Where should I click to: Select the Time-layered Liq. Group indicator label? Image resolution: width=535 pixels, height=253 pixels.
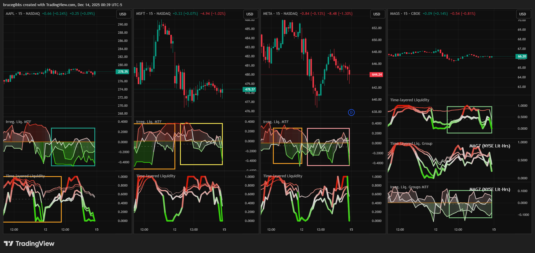(x=411, y=144)
